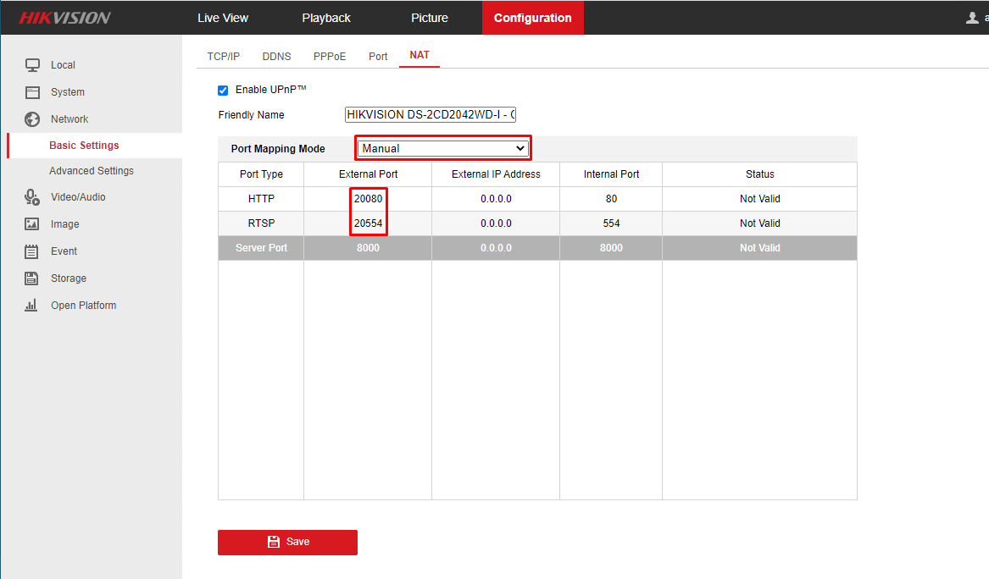
Task: Click the Video/Audio icon
Action: (x=31, y=196)
